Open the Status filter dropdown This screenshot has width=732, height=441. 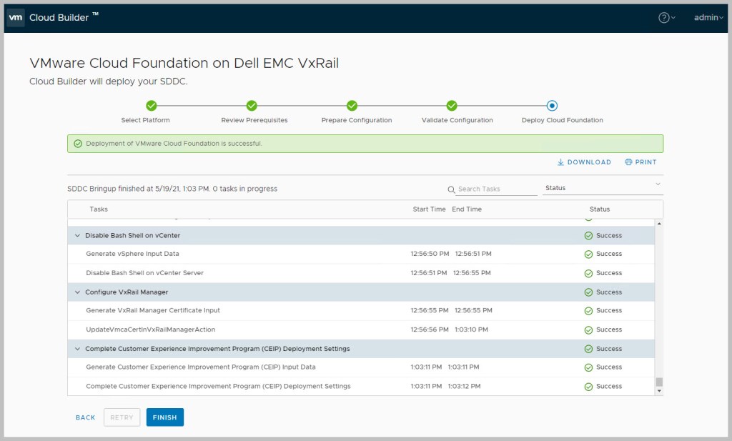(x=603, y=188)
